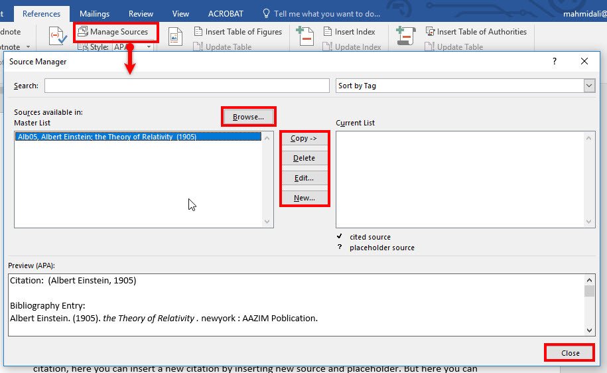
Task: Click the Mark Entry icon
Action: [304, 36]
